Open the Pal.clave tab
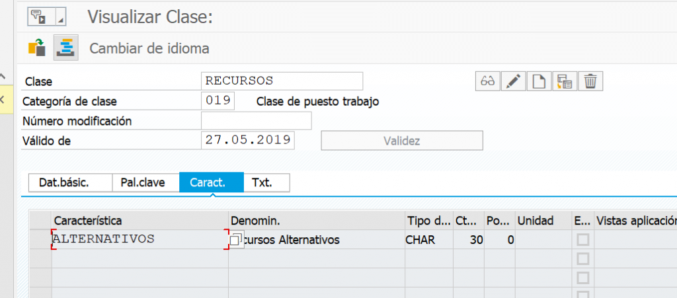 (145, 182)
